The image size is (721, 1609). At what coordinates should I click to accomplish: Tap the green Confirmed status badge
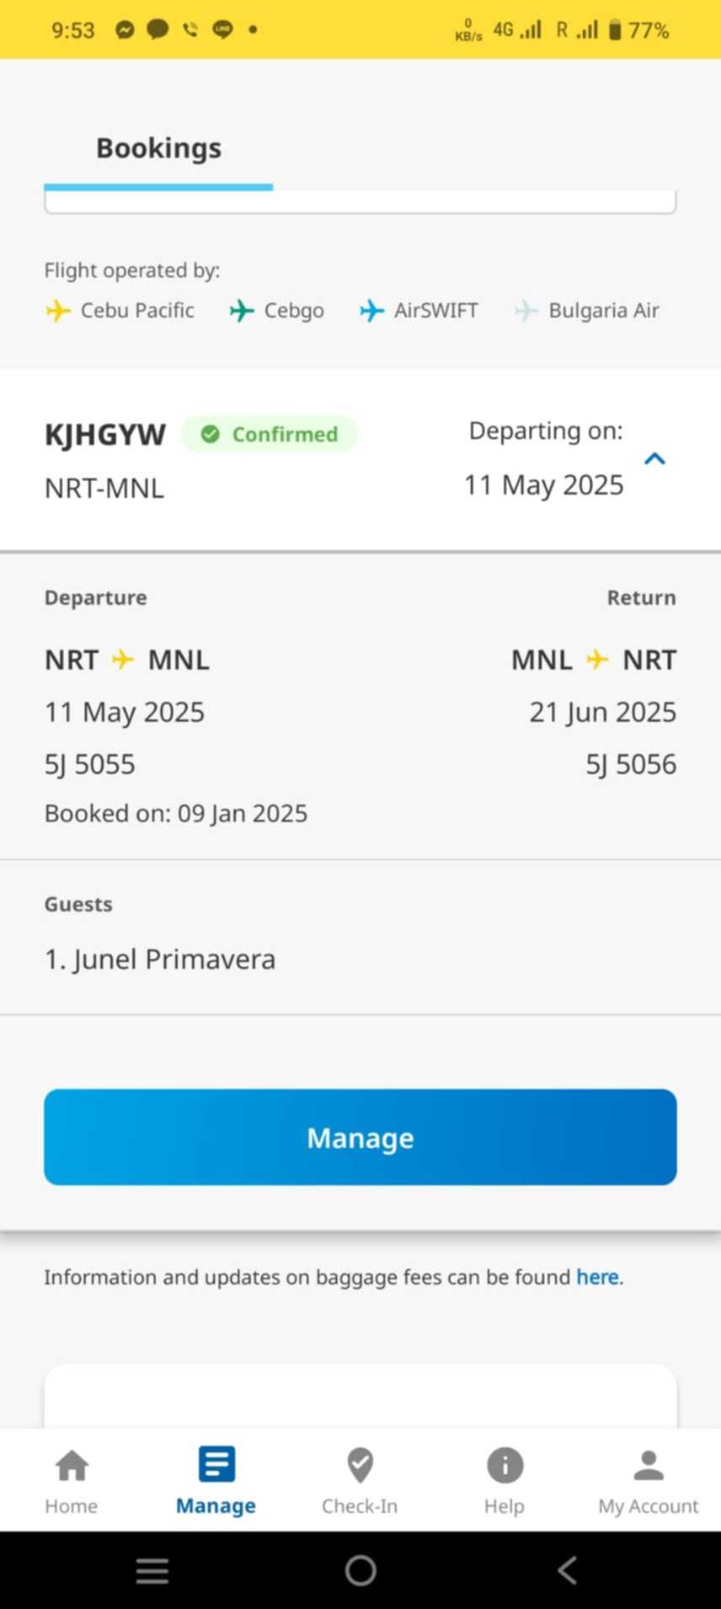[270, 434]
